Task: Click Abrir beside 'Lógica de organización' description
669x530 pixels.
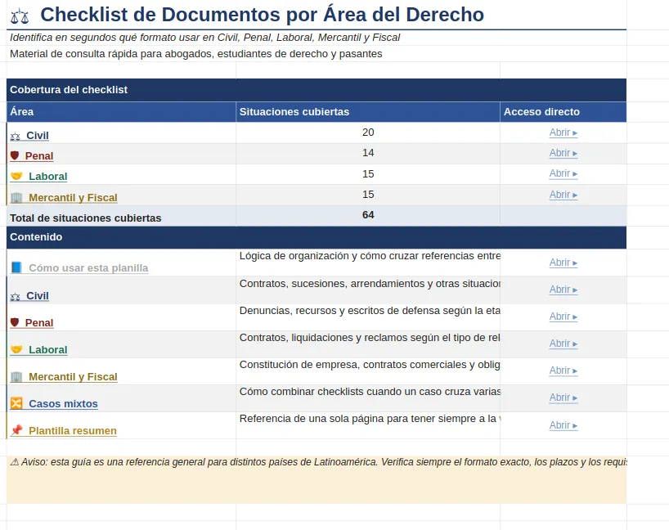Action: [x=563, y=263]
